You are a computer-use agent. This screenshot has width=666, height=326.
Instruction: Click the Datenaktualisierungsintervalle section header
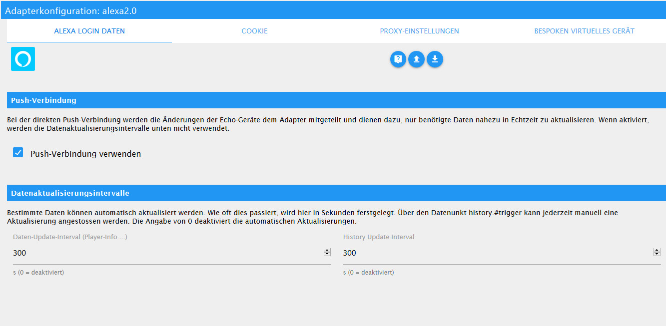point(336,193)
